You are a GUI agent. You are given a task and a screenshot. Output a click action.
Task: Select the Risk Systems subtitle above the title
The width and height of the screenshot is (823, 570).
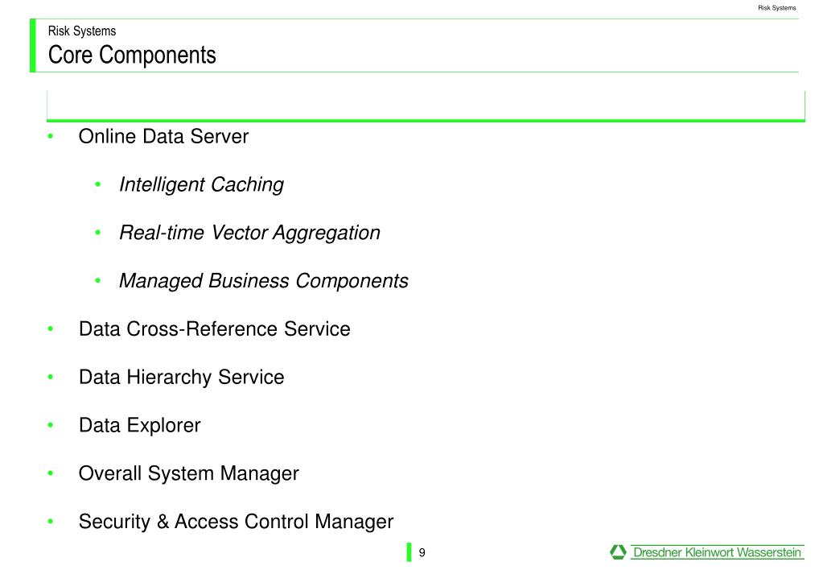tap(82, 31)
